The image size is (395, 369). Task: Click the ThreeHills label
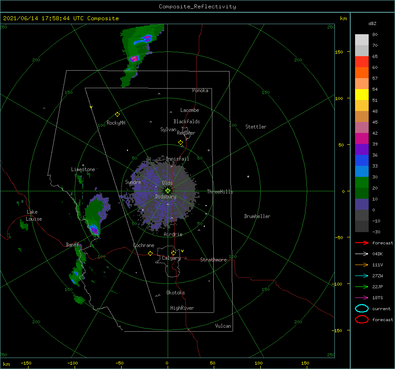(x=220, y=192)
